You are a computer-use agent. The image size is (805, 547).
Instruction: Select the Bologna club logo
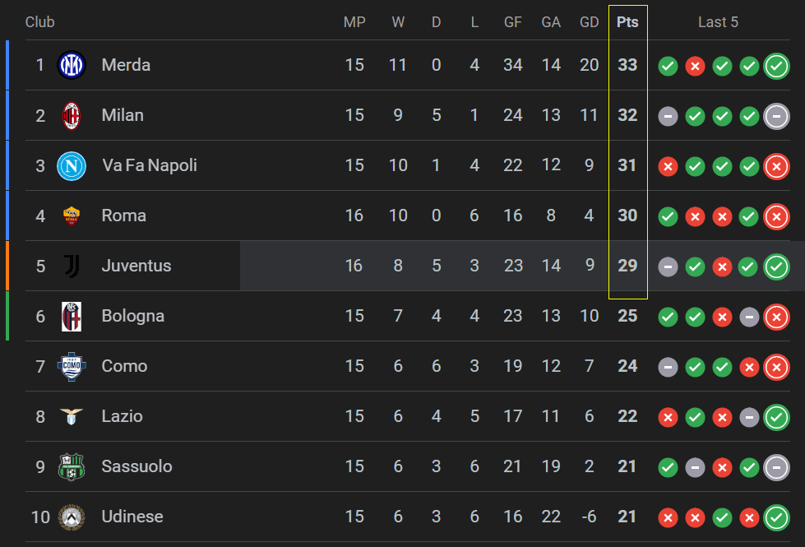click(71, 316)
